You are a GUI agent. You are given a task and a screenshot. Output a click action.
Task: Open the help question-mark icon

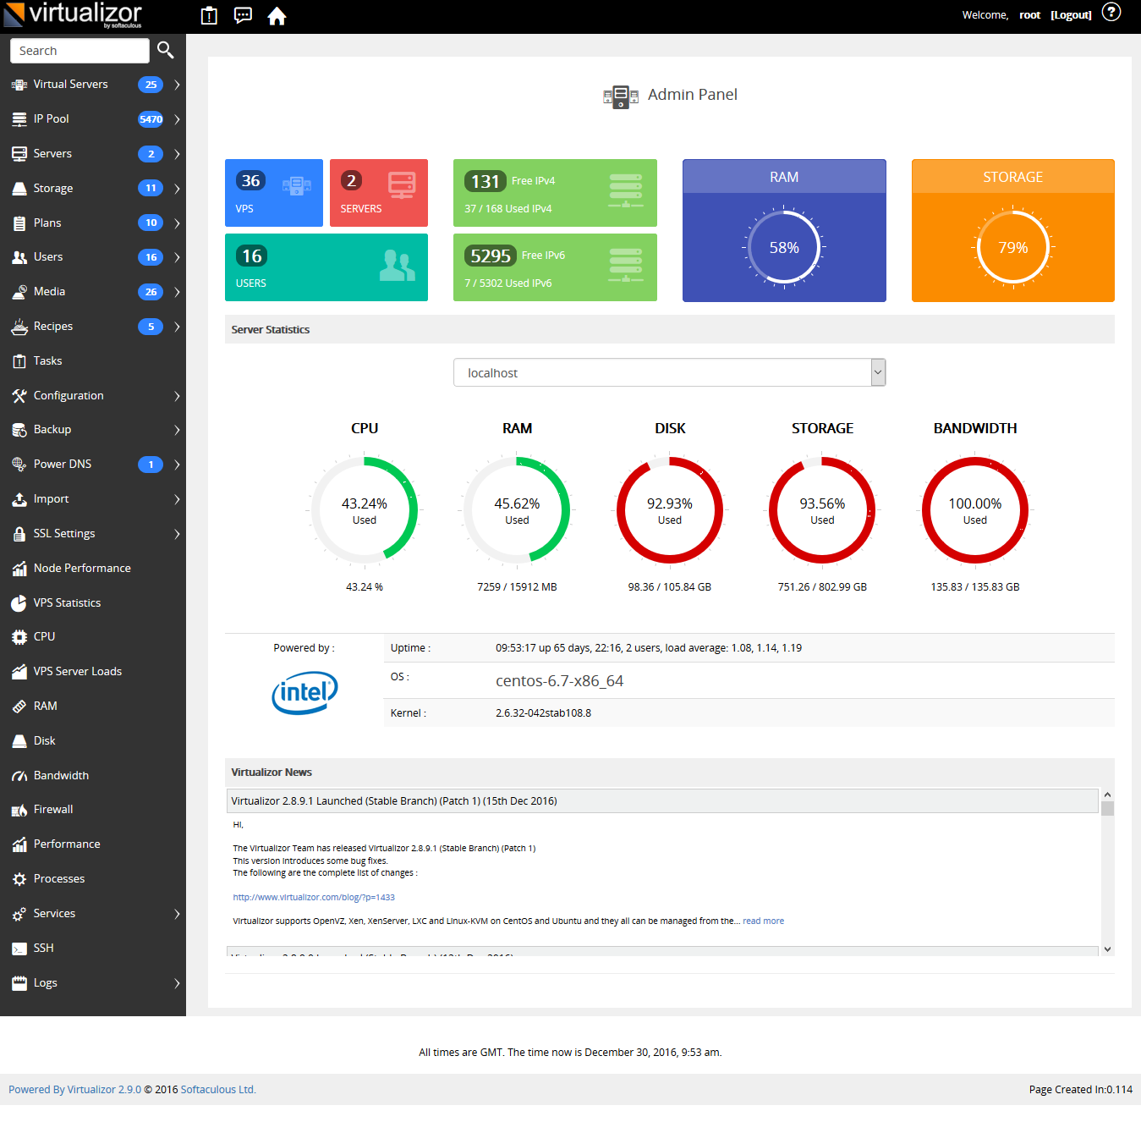(1111, 12)
